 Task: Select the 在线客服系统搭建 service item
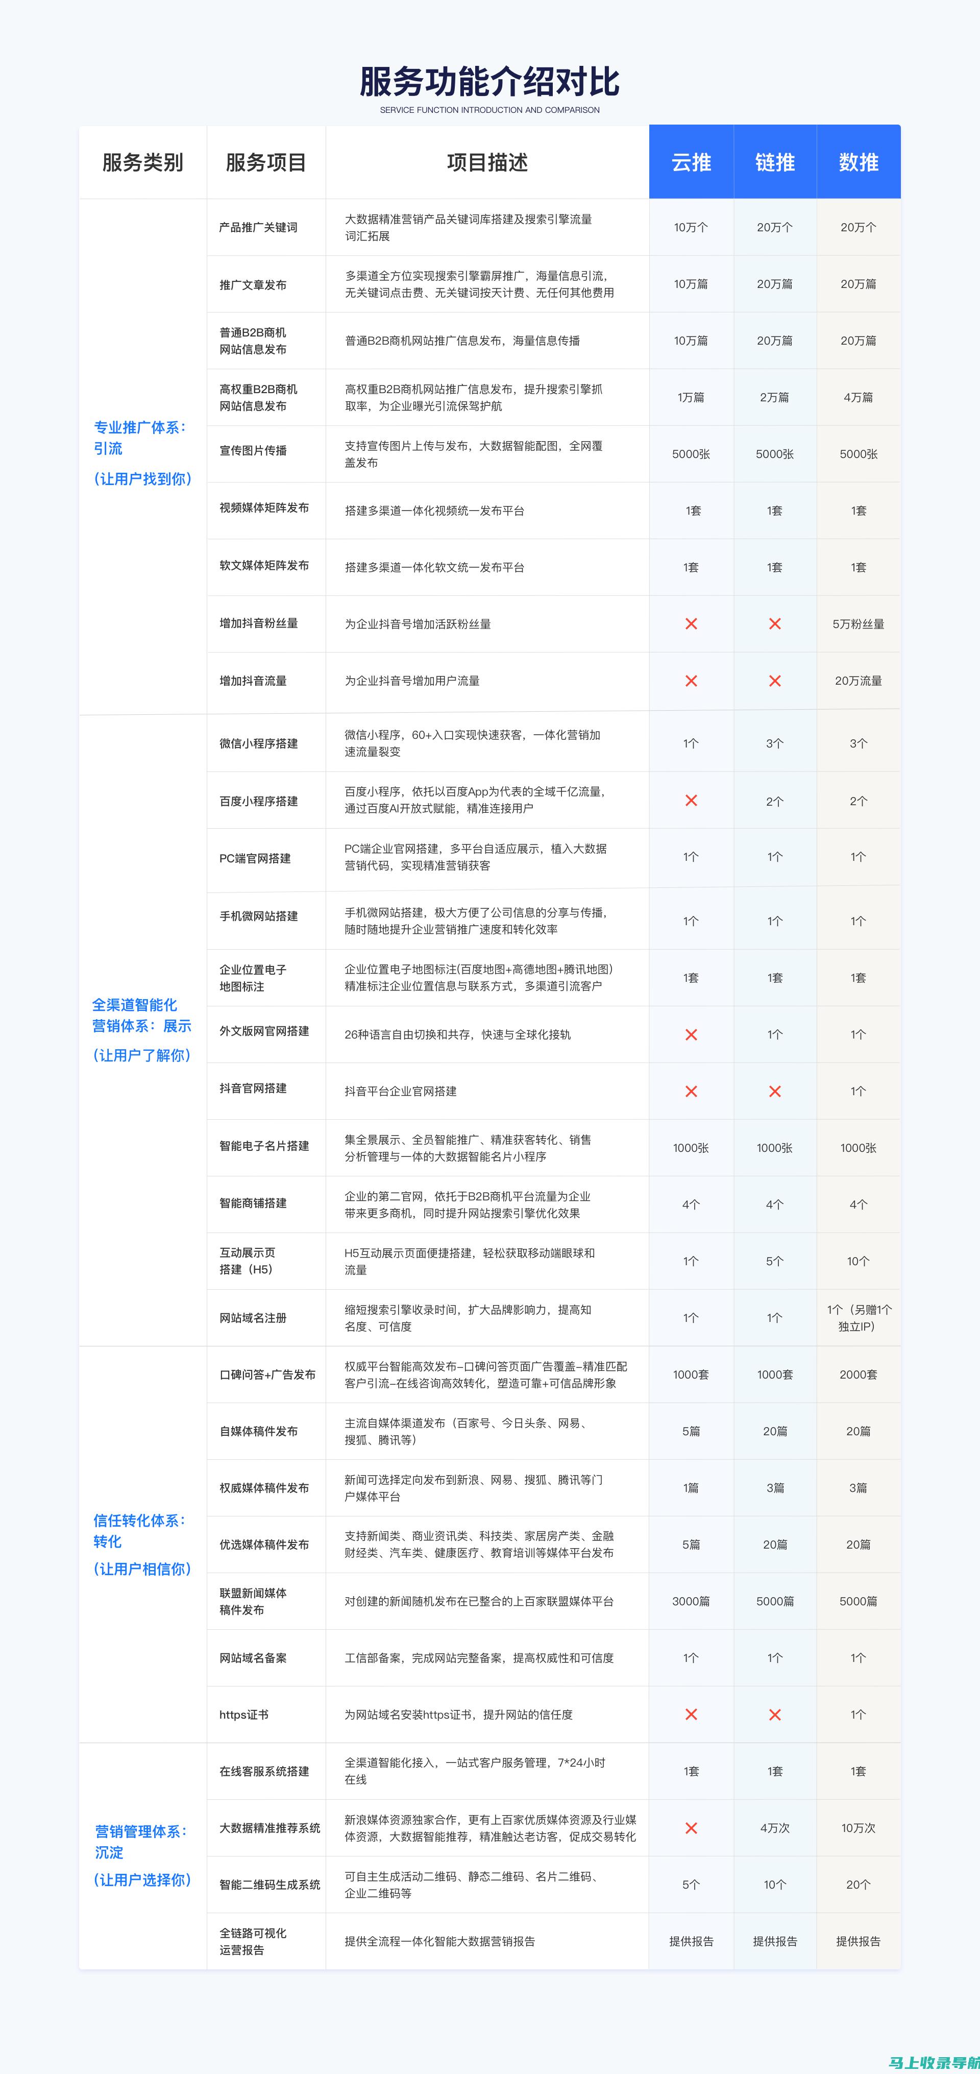[264, 1771]
